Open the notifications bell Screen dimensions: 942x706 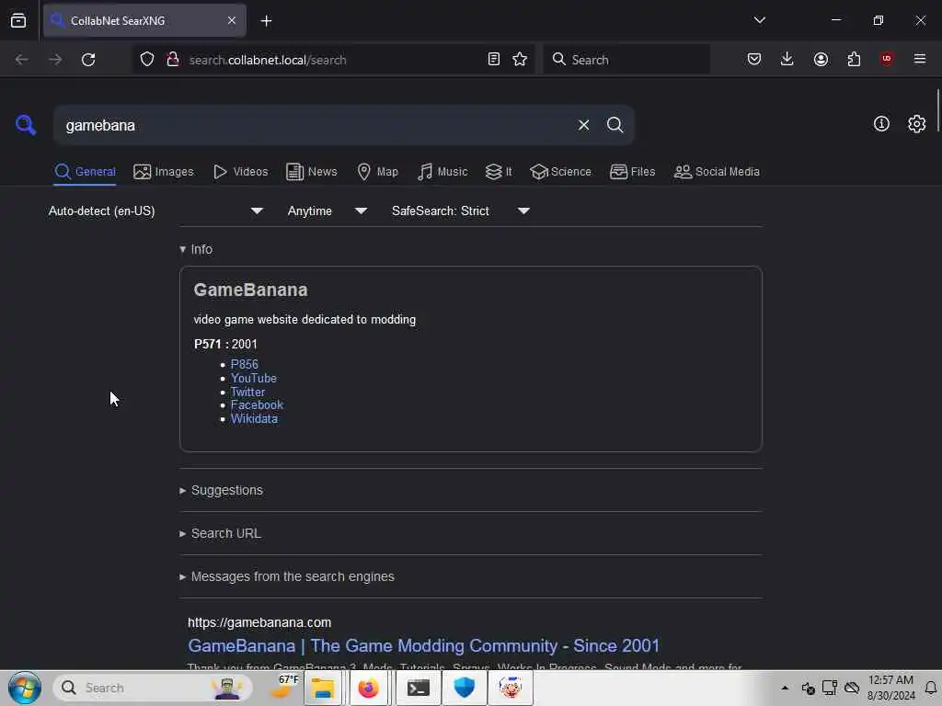point(931,688)
